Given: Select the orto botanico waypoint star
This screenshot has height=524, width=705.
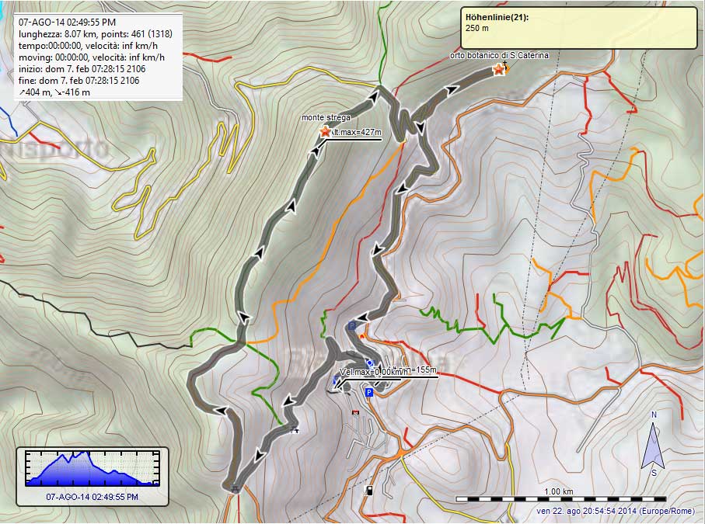Looking at the screenshot, I should (x=497, y=70).
